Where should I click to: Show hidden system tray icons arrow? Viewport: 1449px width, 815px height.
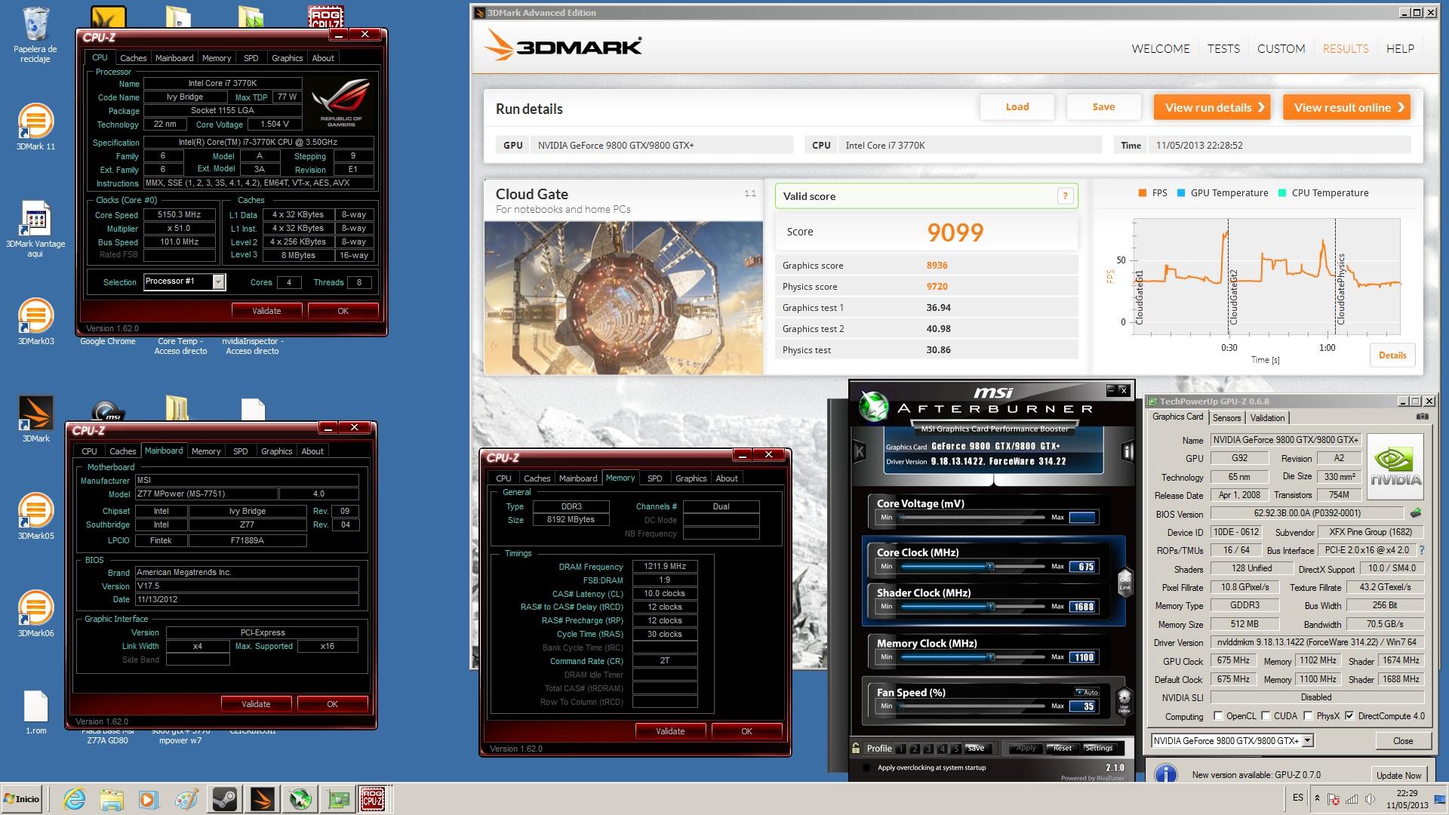pos(1317,798)
